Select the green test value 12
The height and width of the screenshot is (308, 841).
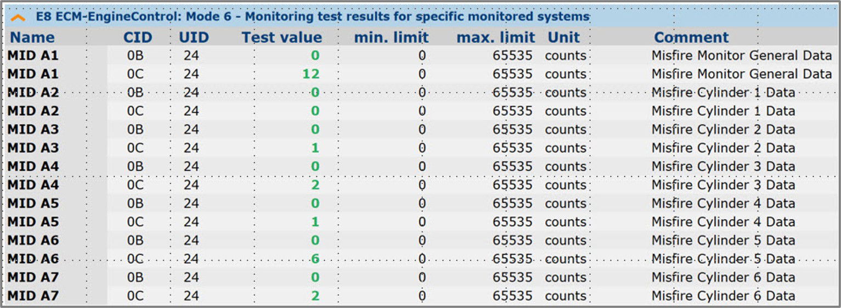311,74
